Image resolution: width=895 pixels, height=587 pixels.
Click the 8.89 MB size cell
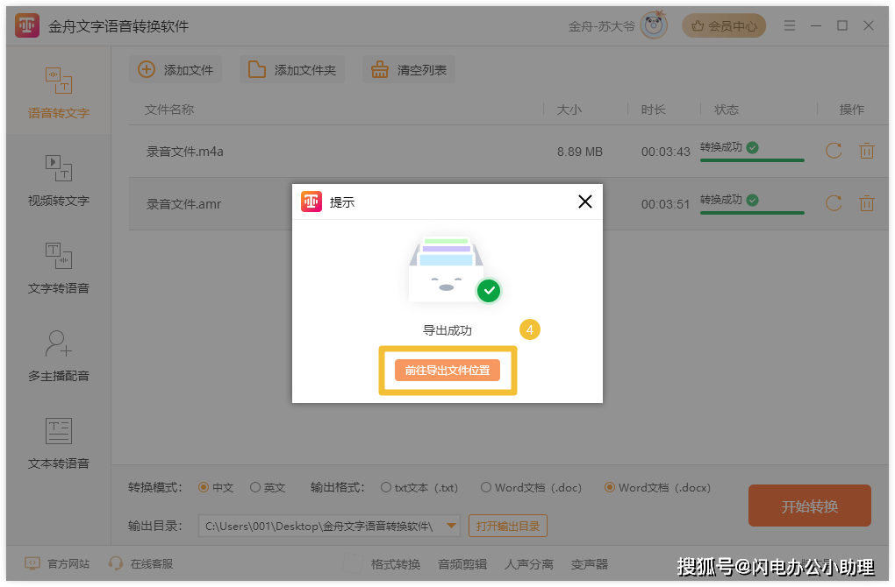(x=580, y=152)
